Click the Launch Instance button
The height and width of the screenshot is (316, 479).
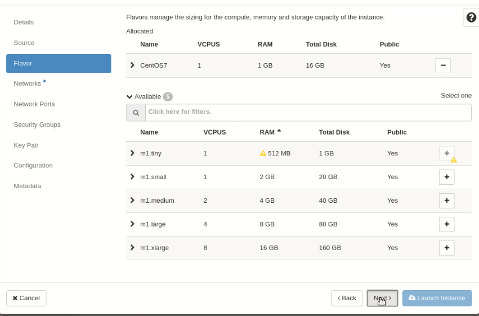coord(437,298)
